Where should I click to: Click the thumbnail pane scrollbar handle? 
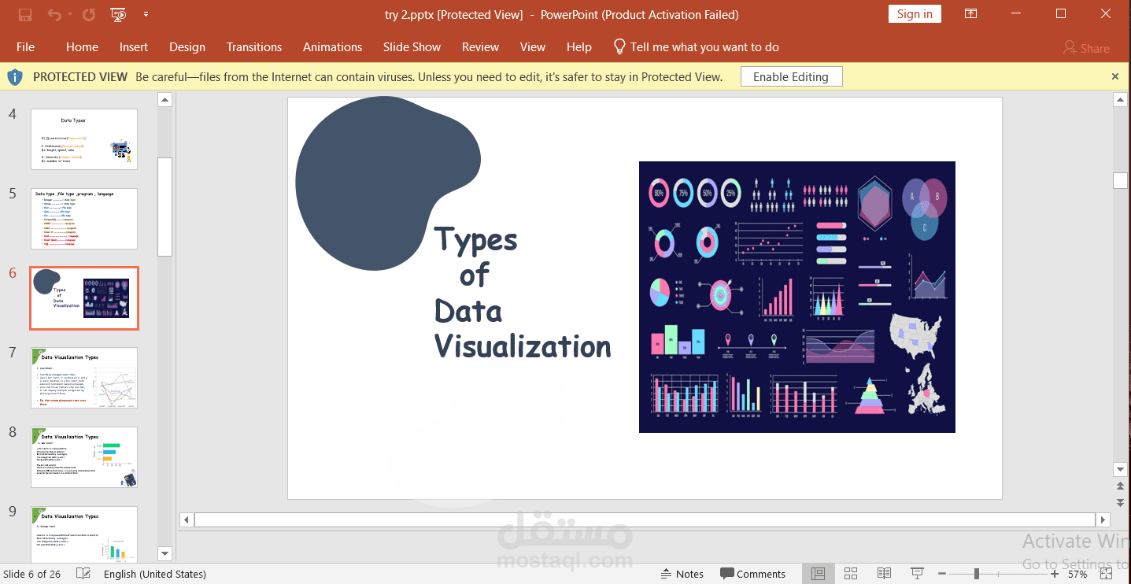pos(164,206)
